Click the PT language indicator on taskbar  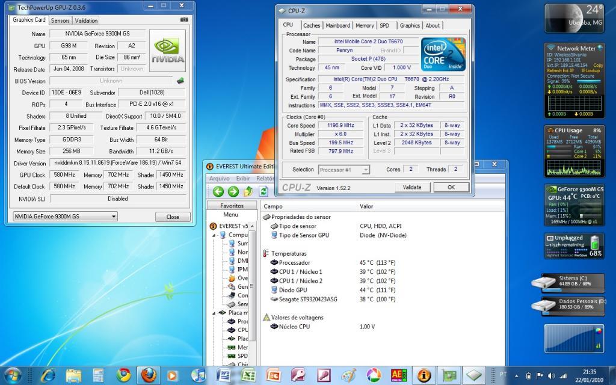504,374
